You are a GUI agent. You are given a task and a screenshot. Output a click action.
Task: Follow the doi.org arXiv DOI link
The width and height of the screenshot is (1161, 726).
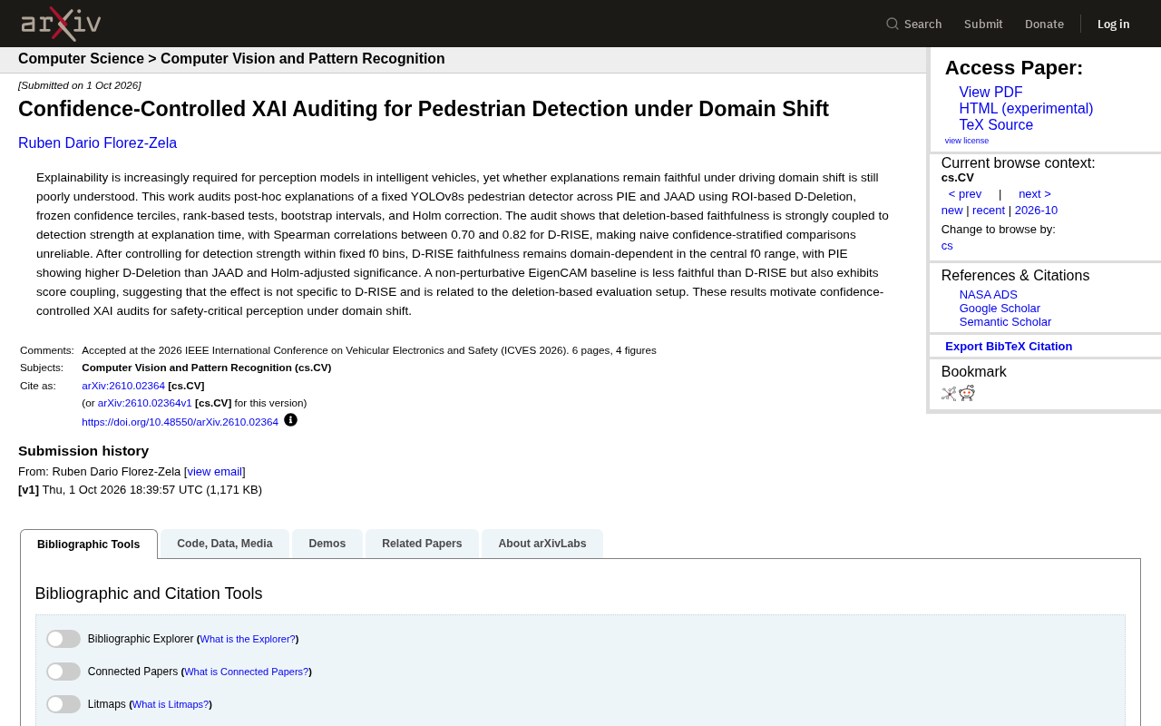coord(180,422)
